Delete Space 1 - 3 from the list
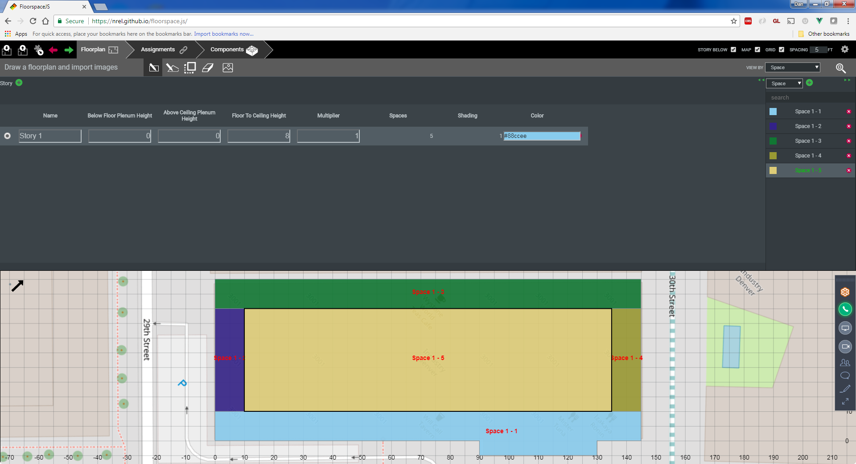856x464 pixels. point(849,141)
